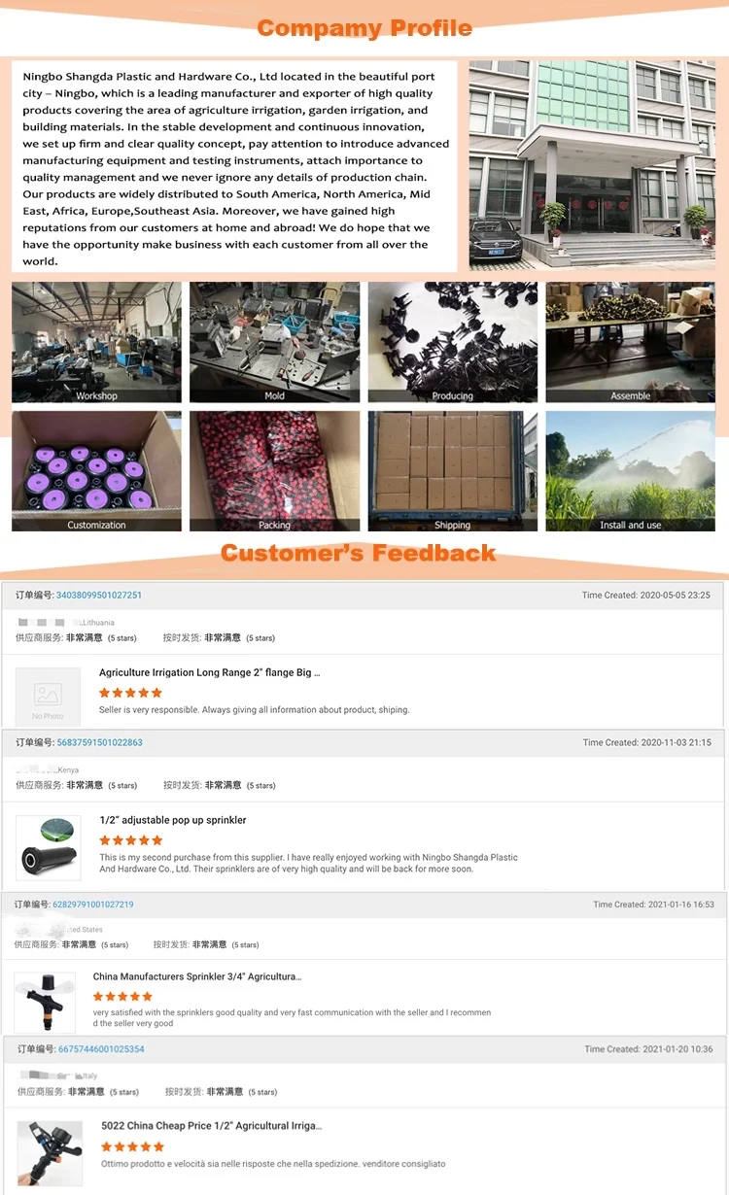Click the company building photo
The height and width of the screenshot is (1195, 729).
pos(592,165)
